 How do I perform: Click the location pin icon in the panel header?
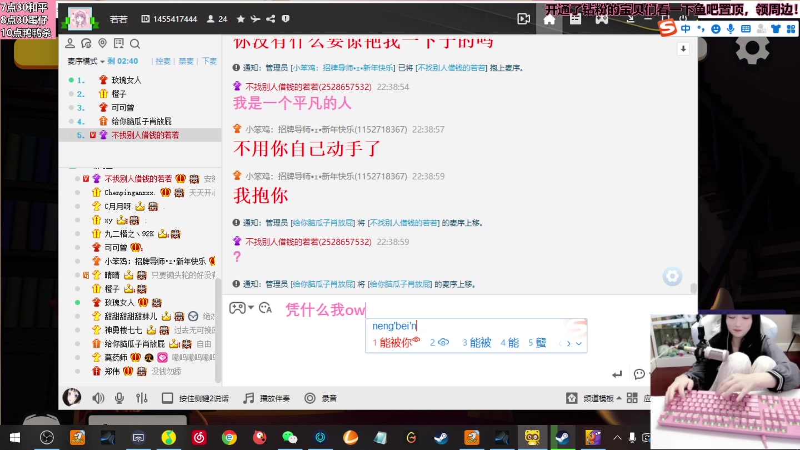pyautogui.click(x=102, y=43)
